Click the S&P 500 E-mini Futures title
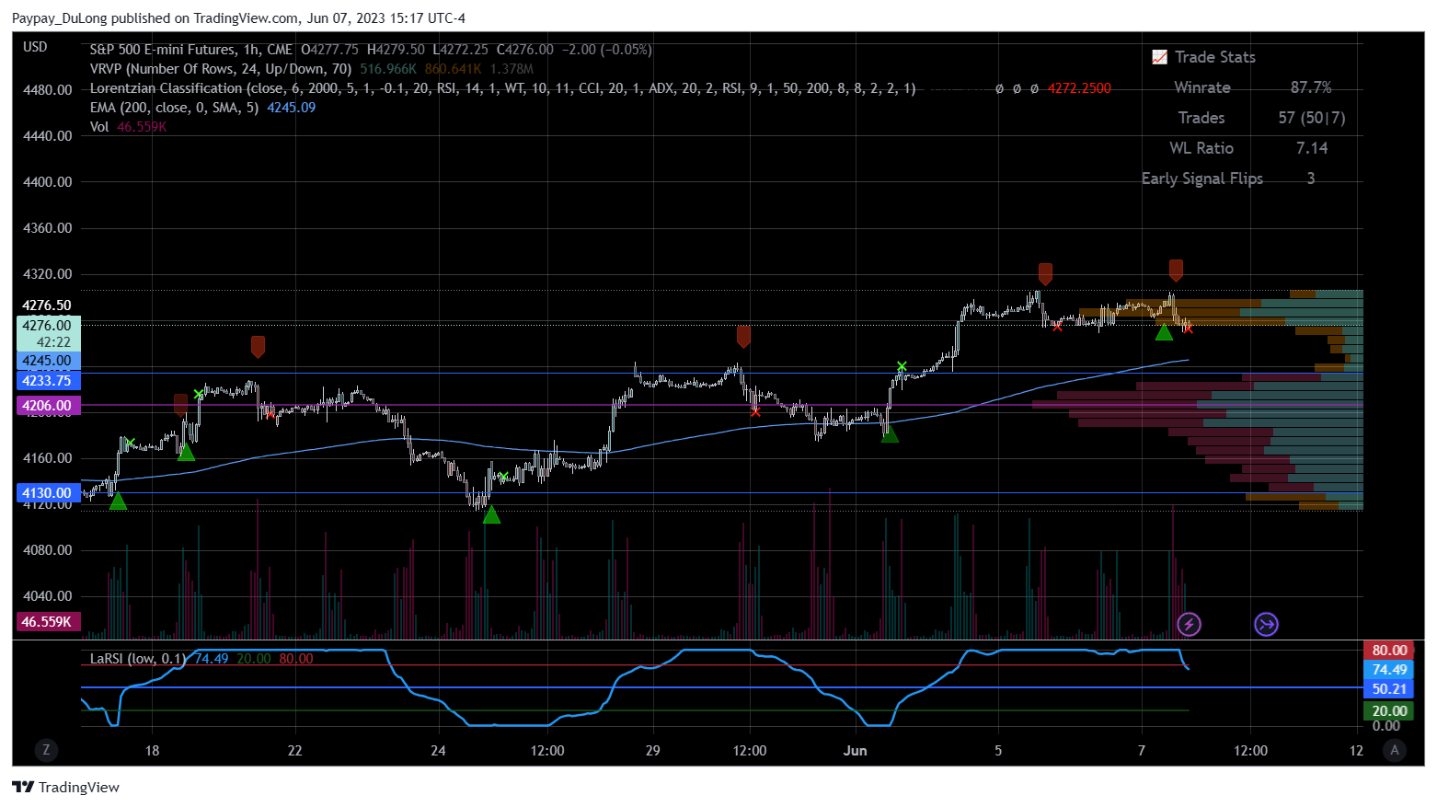The image size is (1437, 807). point(191,50)
